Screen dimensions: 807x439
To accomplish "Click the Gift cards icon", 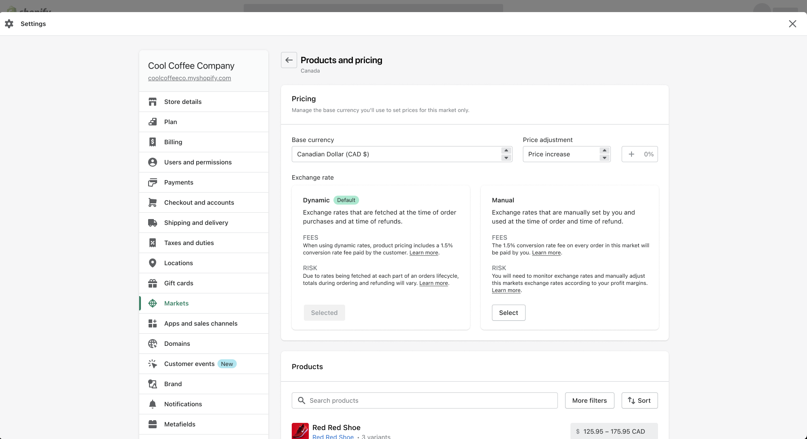I will click(x=153, y=283).
